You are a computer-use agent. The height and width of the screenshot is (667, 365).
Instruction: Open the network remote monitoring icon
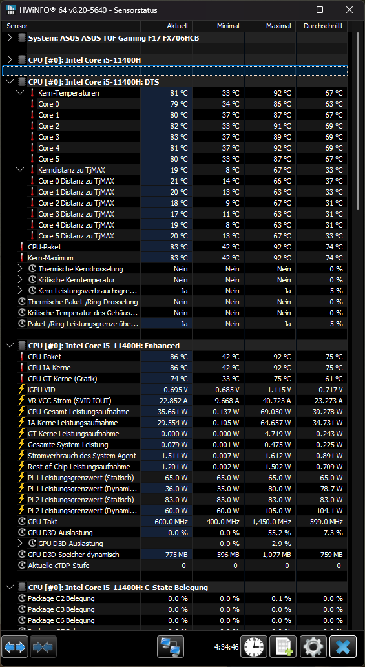click(171, 647)
